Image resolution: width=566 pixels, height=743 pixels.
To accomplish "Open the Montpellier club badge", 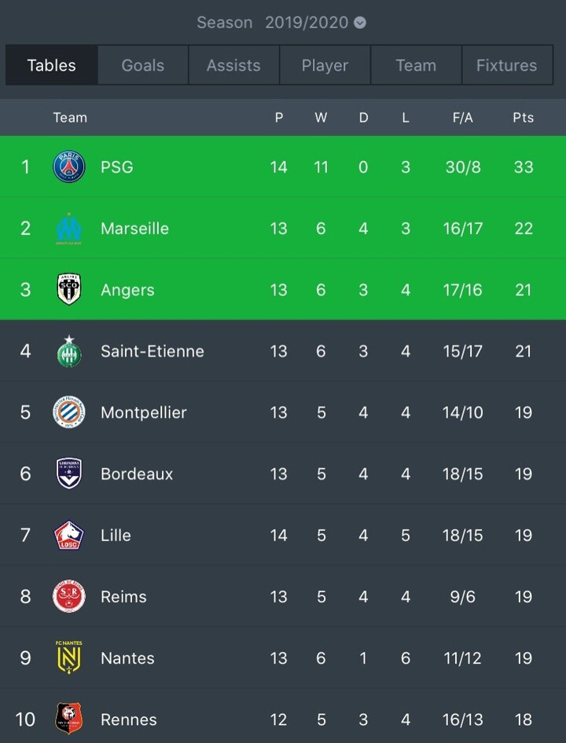I will click(x=69, y=412).
